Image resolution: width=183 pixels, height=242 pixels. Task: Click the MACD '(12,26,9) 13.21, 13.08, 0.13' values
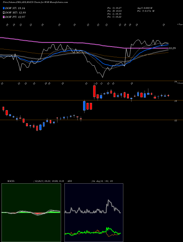tap(49, 181)
